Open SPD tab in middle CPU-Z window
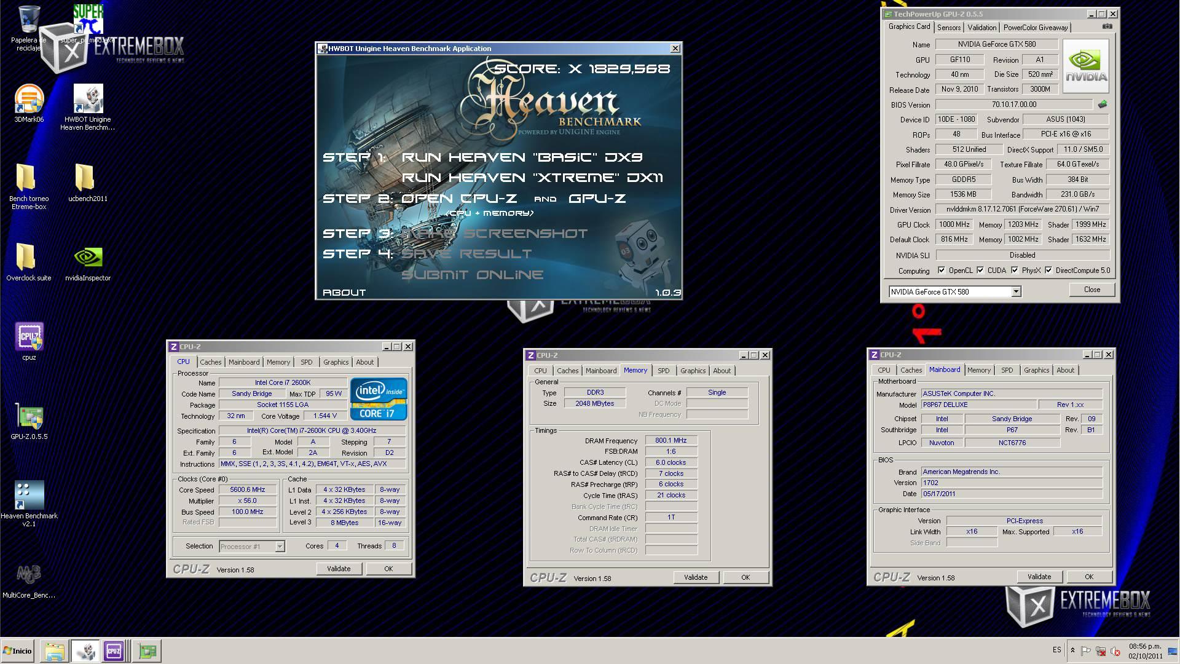 pyautogui.click(x=663, y=371)
